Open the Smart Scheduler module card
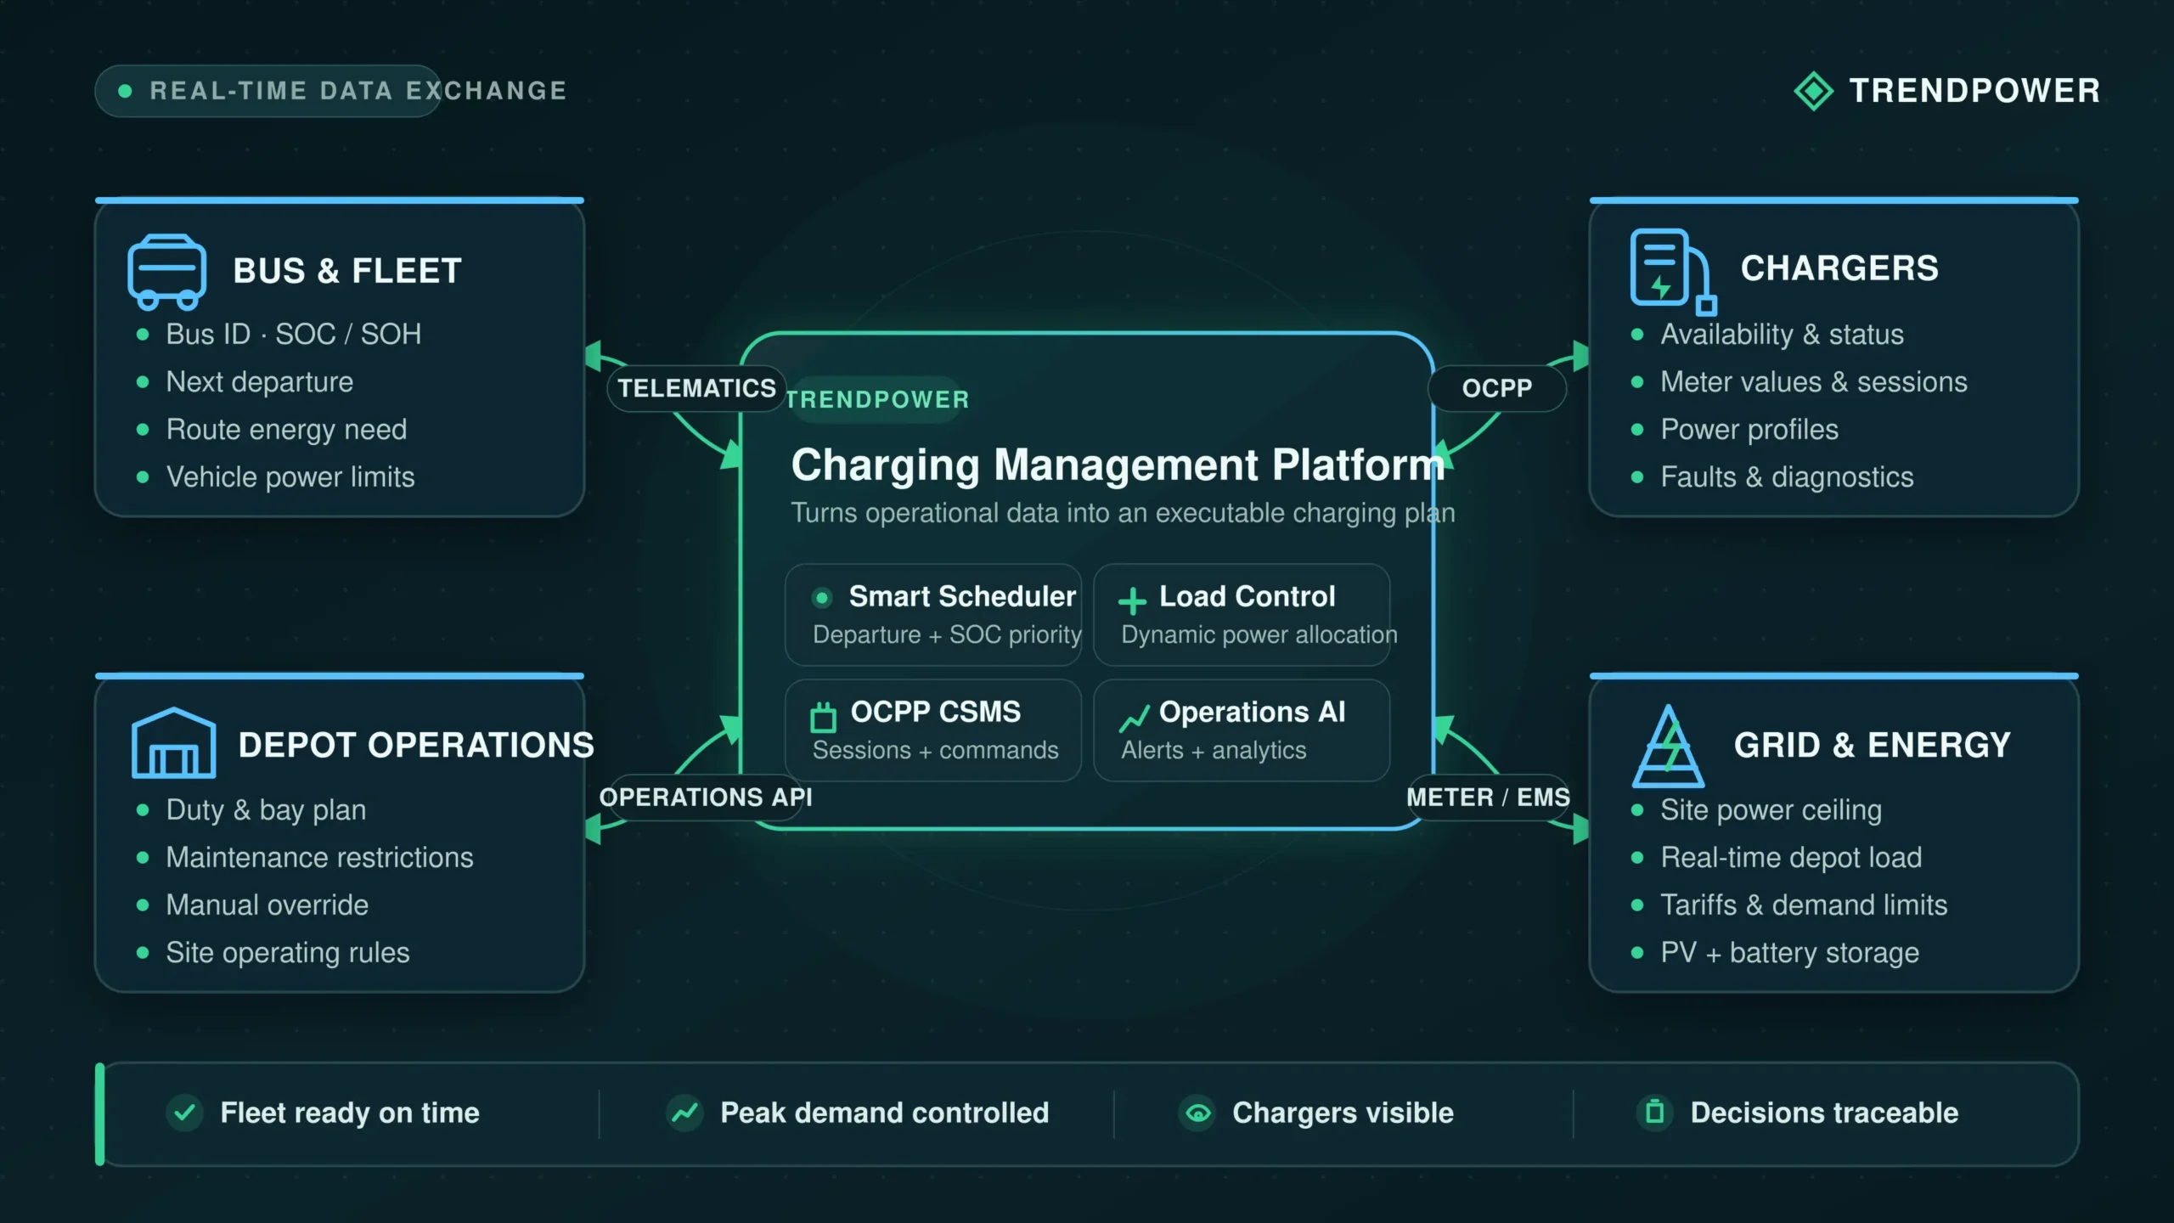Viewport: 2174px width, 1223px height. [x=933, y=615]
